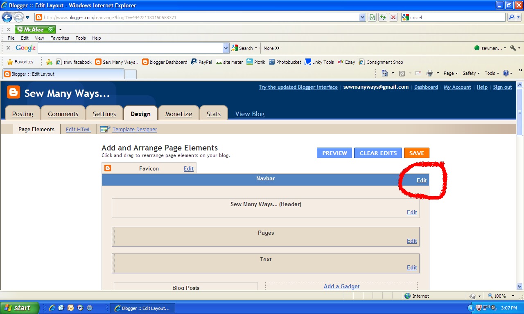This screenshot has height=314, width=524.
Task: Open the Favorites menu
Action: click(59, 38)
